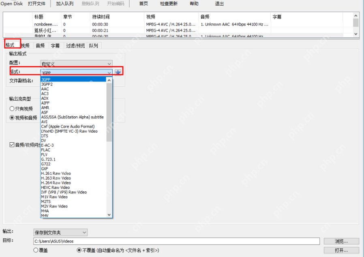
Task: Choose ADX from the format list
Action: [x=73, y=98]
